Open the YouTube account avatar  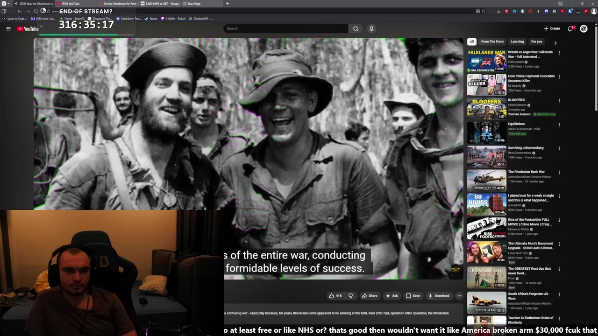pos(584,28)
